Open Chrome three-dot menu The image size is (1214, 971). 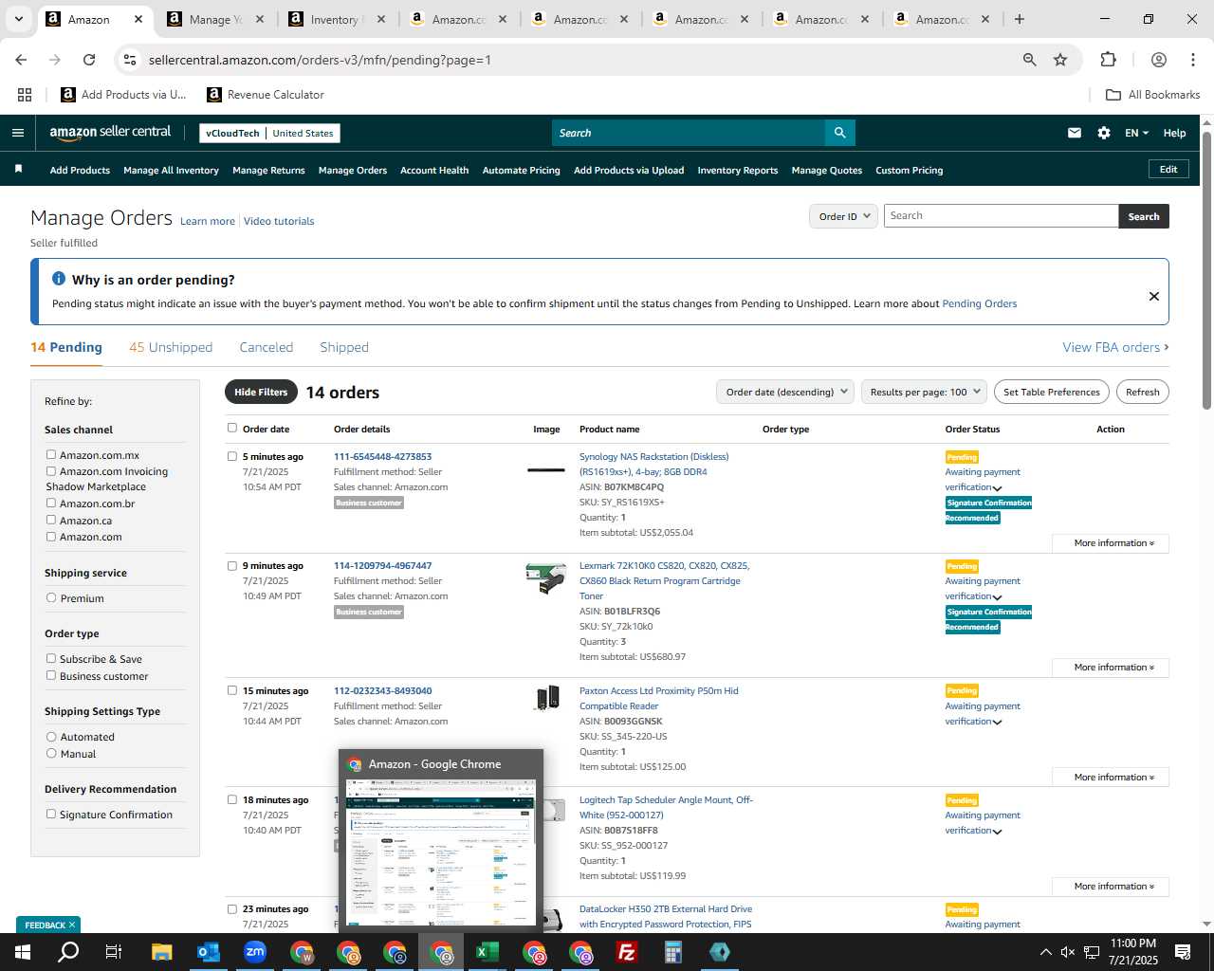(1193, 60)
